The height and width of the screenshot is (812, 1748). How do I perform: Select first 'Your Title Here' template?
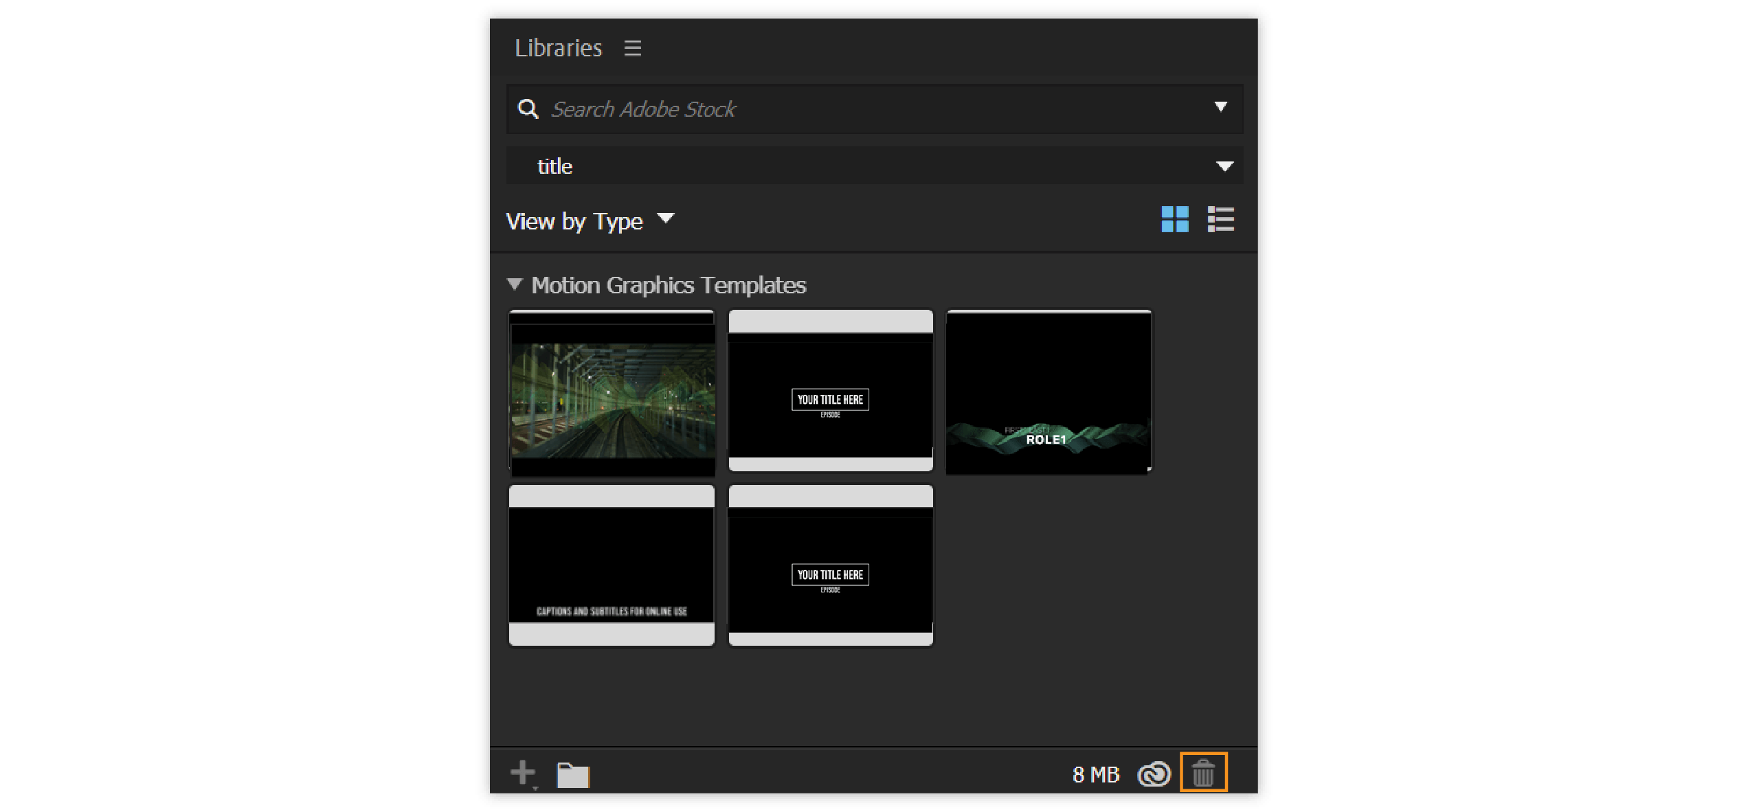click(830, 391)
